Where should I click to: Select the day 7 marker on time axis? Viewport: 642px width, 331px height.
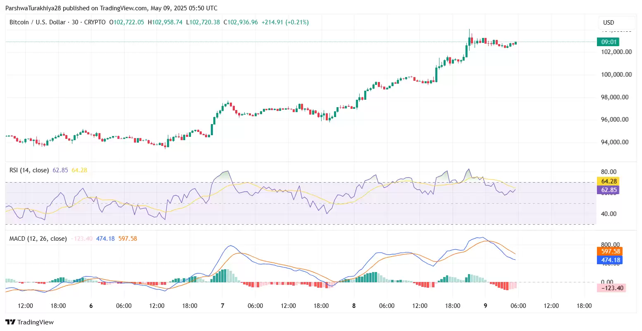point(222,306)
